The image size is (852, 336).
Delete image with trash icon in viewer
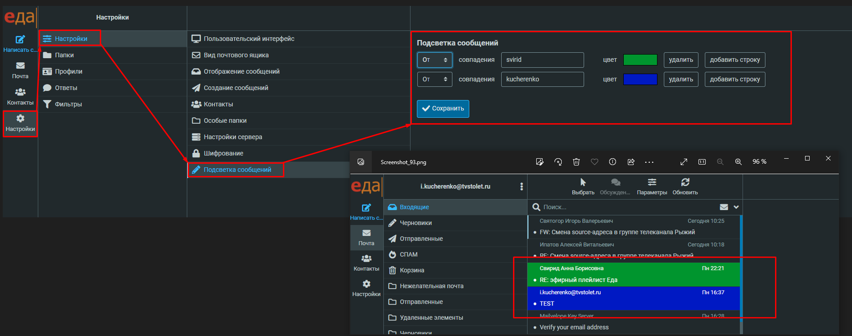point(576,162)
